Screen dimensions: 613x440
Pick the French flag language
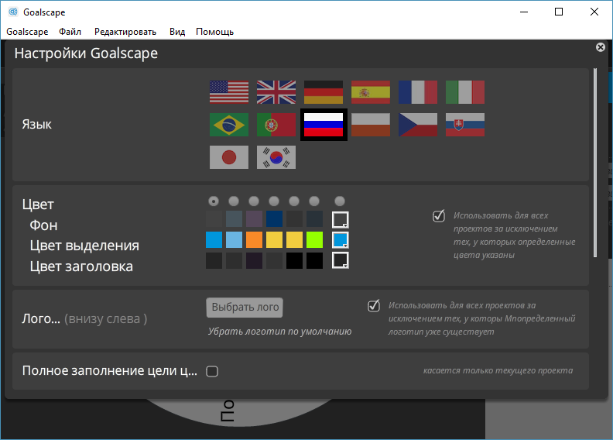[418, 92]
